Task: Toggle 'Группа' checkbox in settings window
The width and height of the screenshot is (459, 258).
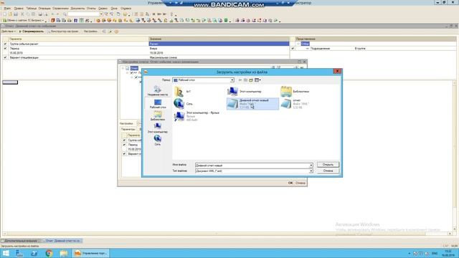Action: [124, 140]
